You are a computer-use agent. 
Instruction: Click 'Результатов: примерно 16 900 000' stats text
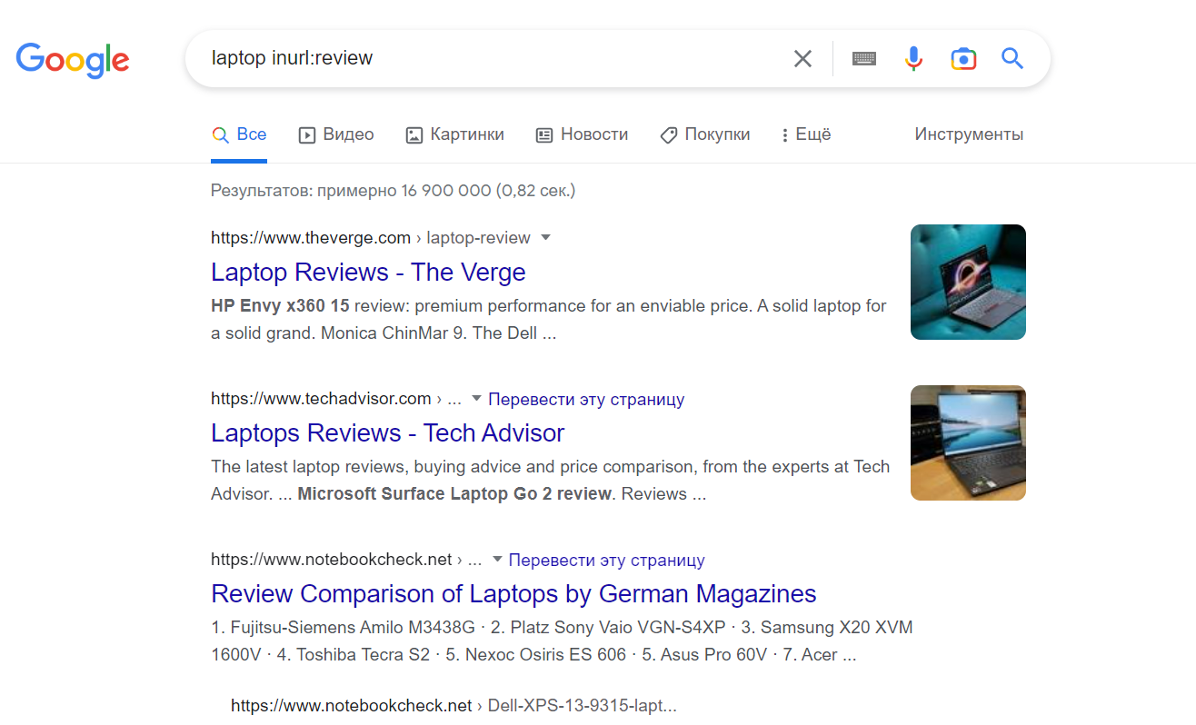tap(393, 191)
